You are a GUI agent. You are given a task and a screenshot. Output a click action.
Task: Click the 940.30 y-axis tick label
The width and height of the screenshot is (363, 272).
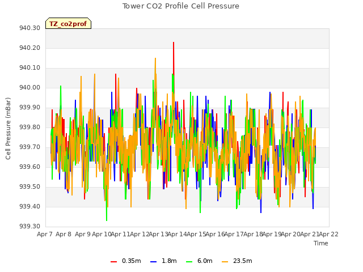click(x=29, y=28)
